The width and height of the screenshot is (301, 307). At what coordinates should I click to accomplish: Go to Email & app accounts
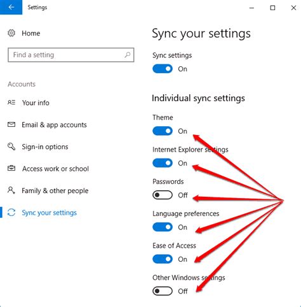click(54, 125)
